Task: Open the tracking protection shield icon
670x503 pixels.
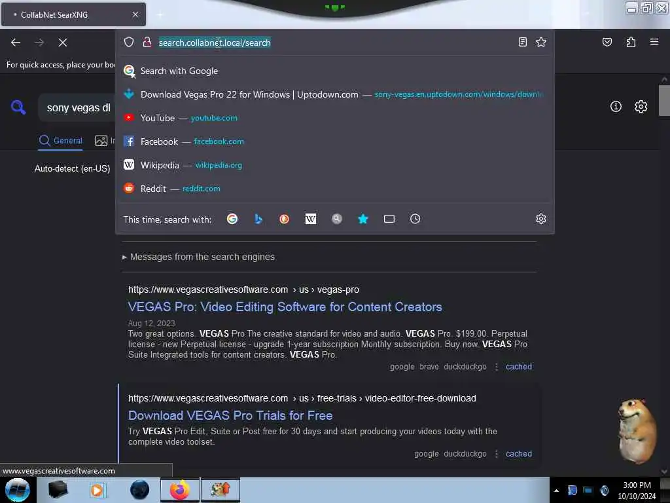Action: tap(129, 42)
